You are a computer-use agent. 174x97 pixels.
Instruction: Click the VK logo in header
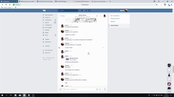coord(44,11)
